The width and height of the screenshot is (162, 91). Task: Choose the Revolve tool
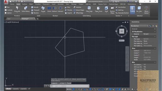point(35,13)
